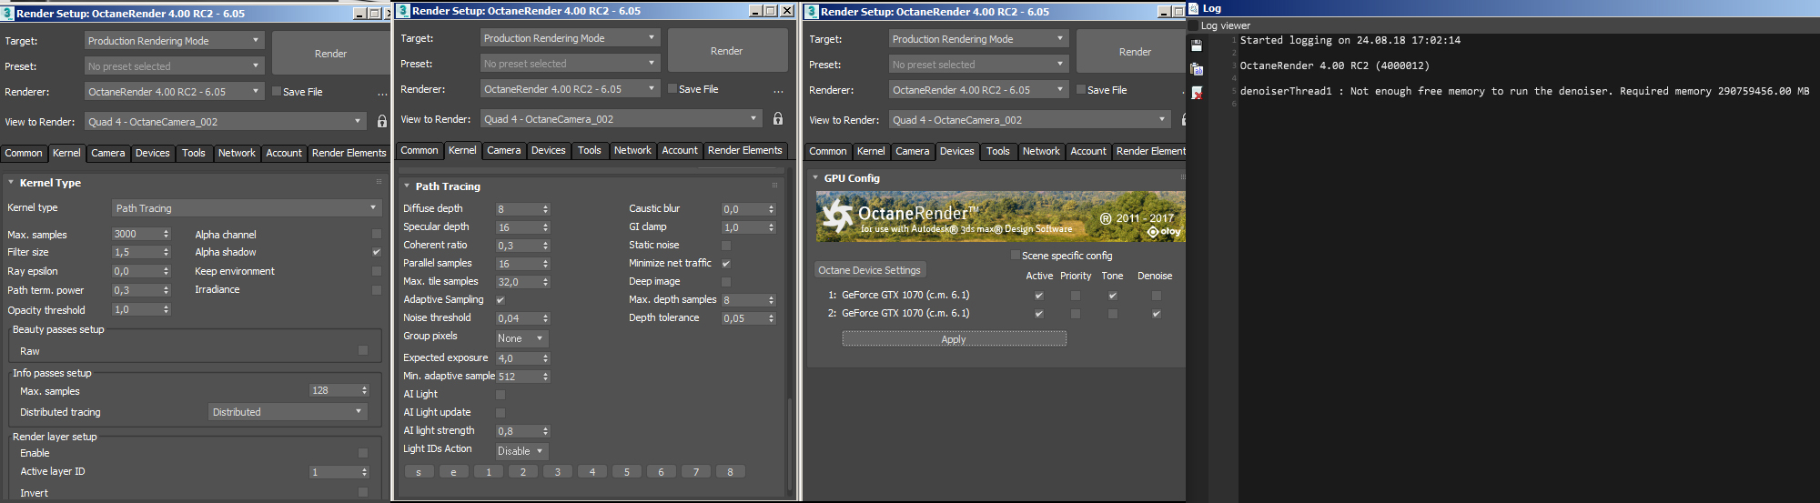The image size is (1820, 503).
Task: Open Renderer dropdown in Path Tracing window
Action: coord(570,89)
